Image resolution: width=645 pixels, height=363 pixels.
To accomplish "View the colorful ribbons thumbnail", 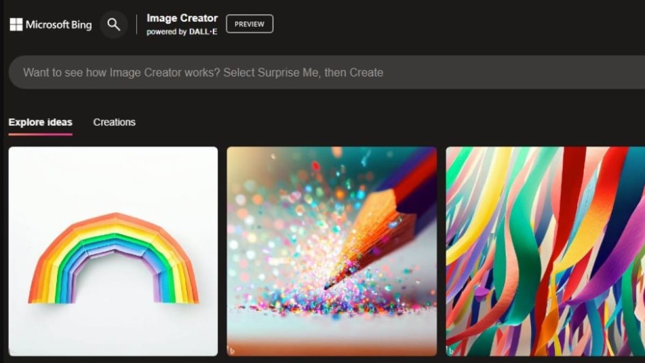I will [x=546, y=251].
